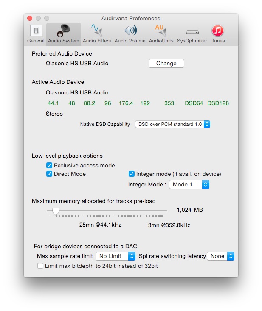Viewport: 262px width, 311px height.
Task: Open Spl rate switching latency dropdown
Action: pyautogui.click(x=221, y=256)
